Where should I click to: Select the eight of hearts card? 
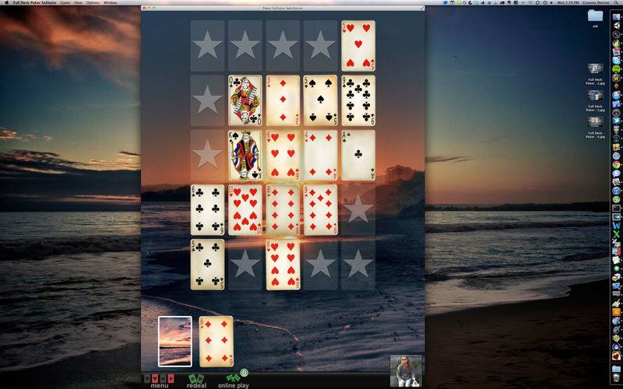(283, 265)
